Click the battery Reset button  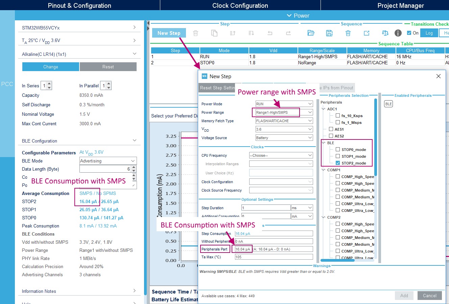tap(108, 67)
